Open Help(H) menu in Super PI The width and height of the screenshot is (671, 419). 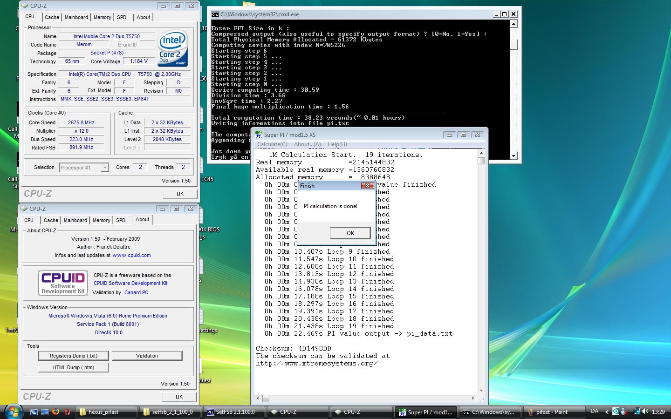(x=337, y=144)
